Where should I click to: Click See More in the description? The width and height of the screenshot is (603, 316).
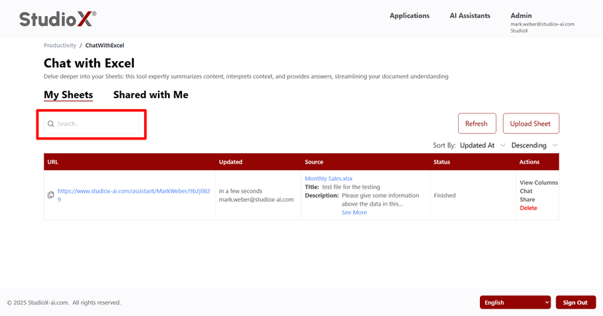(354, 213)
